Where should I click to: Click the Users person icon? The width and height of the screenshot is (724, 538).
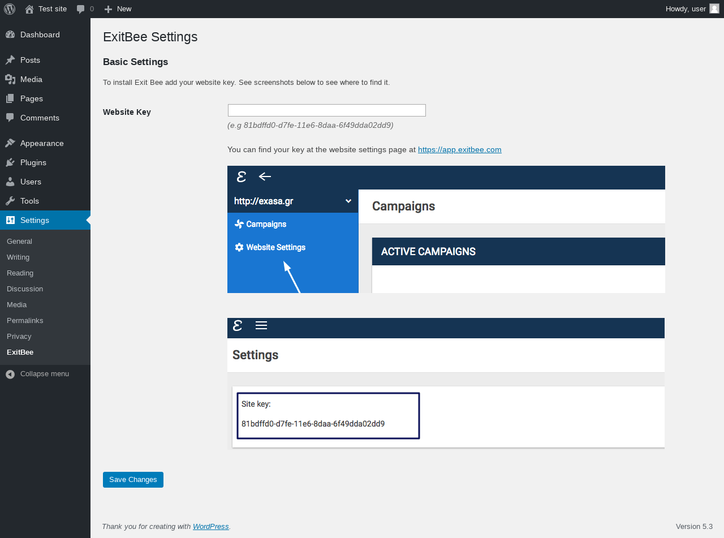pyautogui.click(x=10, y=182)
